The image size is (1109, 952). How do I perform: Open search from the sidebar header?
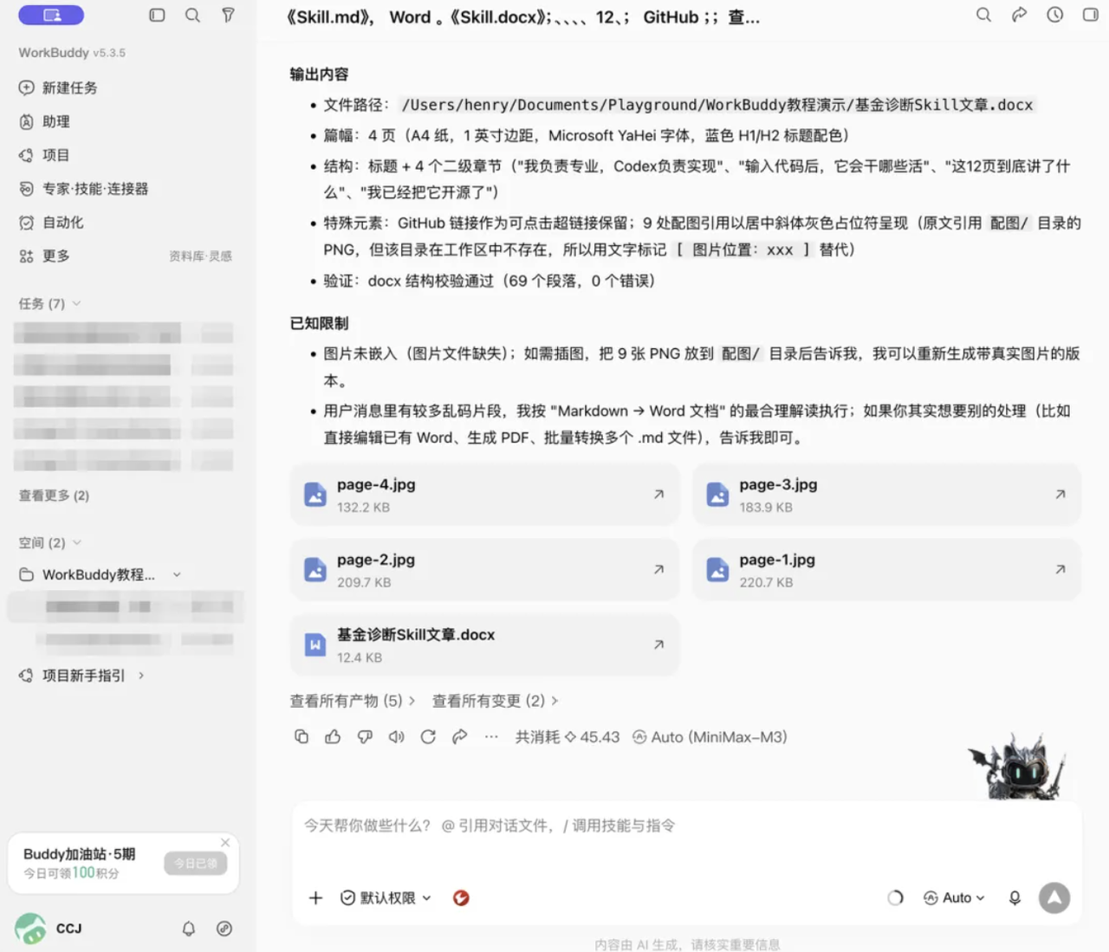pos(192,15)
